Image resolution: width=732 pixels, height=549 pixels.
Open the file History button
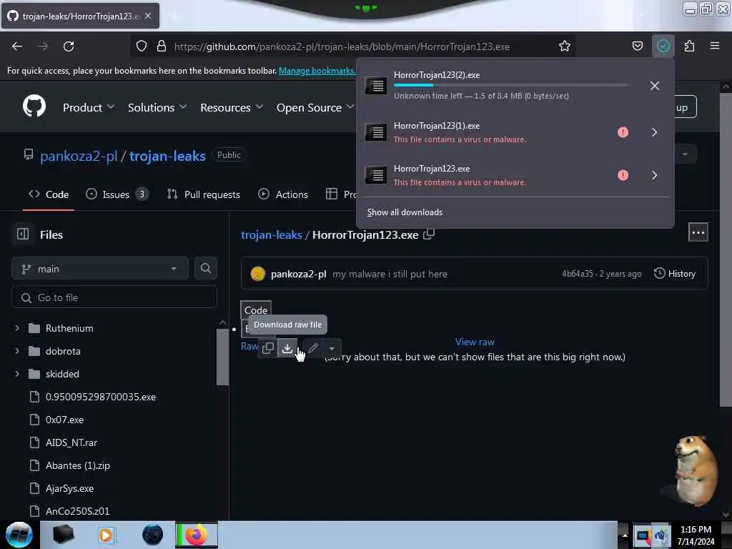tap(675, 274)
